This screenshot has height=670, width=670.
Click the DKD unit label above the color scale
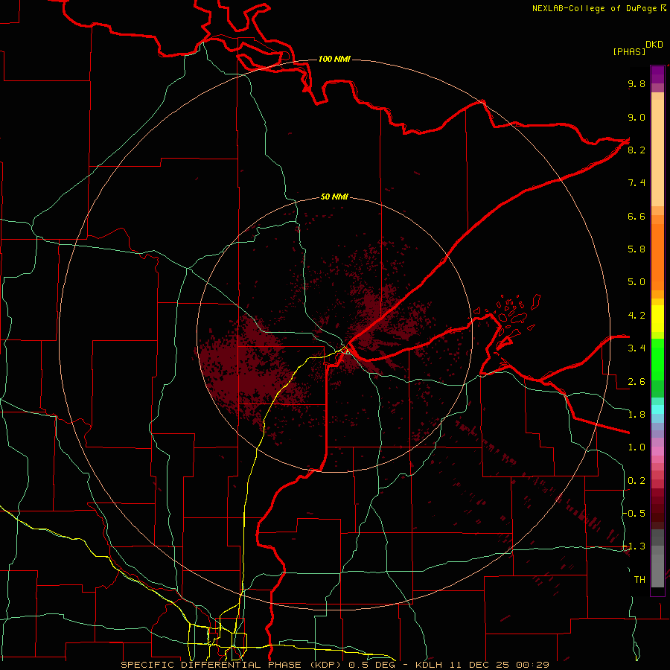654,45
